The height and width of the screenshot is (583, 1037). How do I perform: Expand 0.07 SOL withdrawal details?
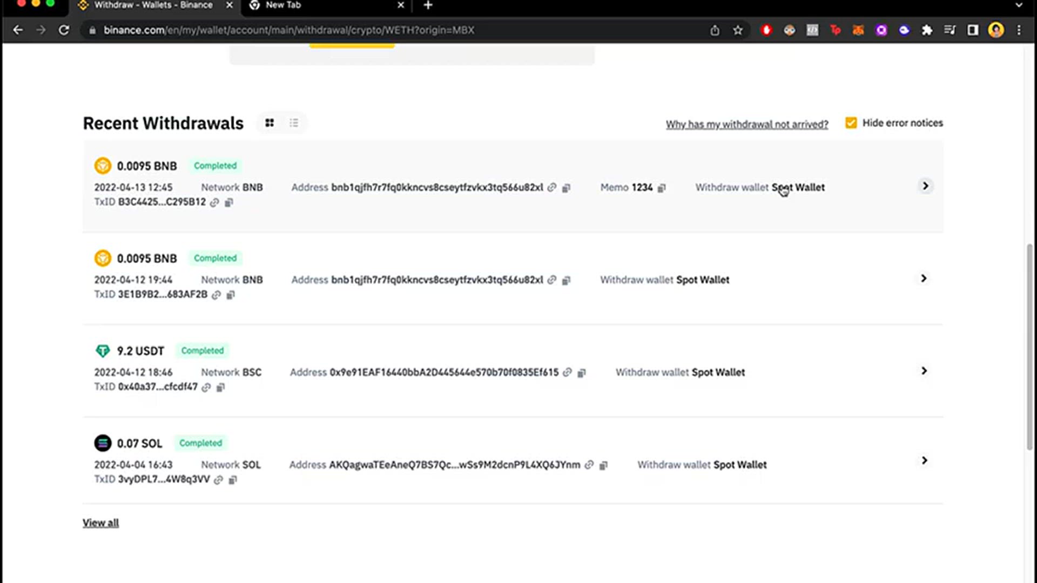[924, 460]
